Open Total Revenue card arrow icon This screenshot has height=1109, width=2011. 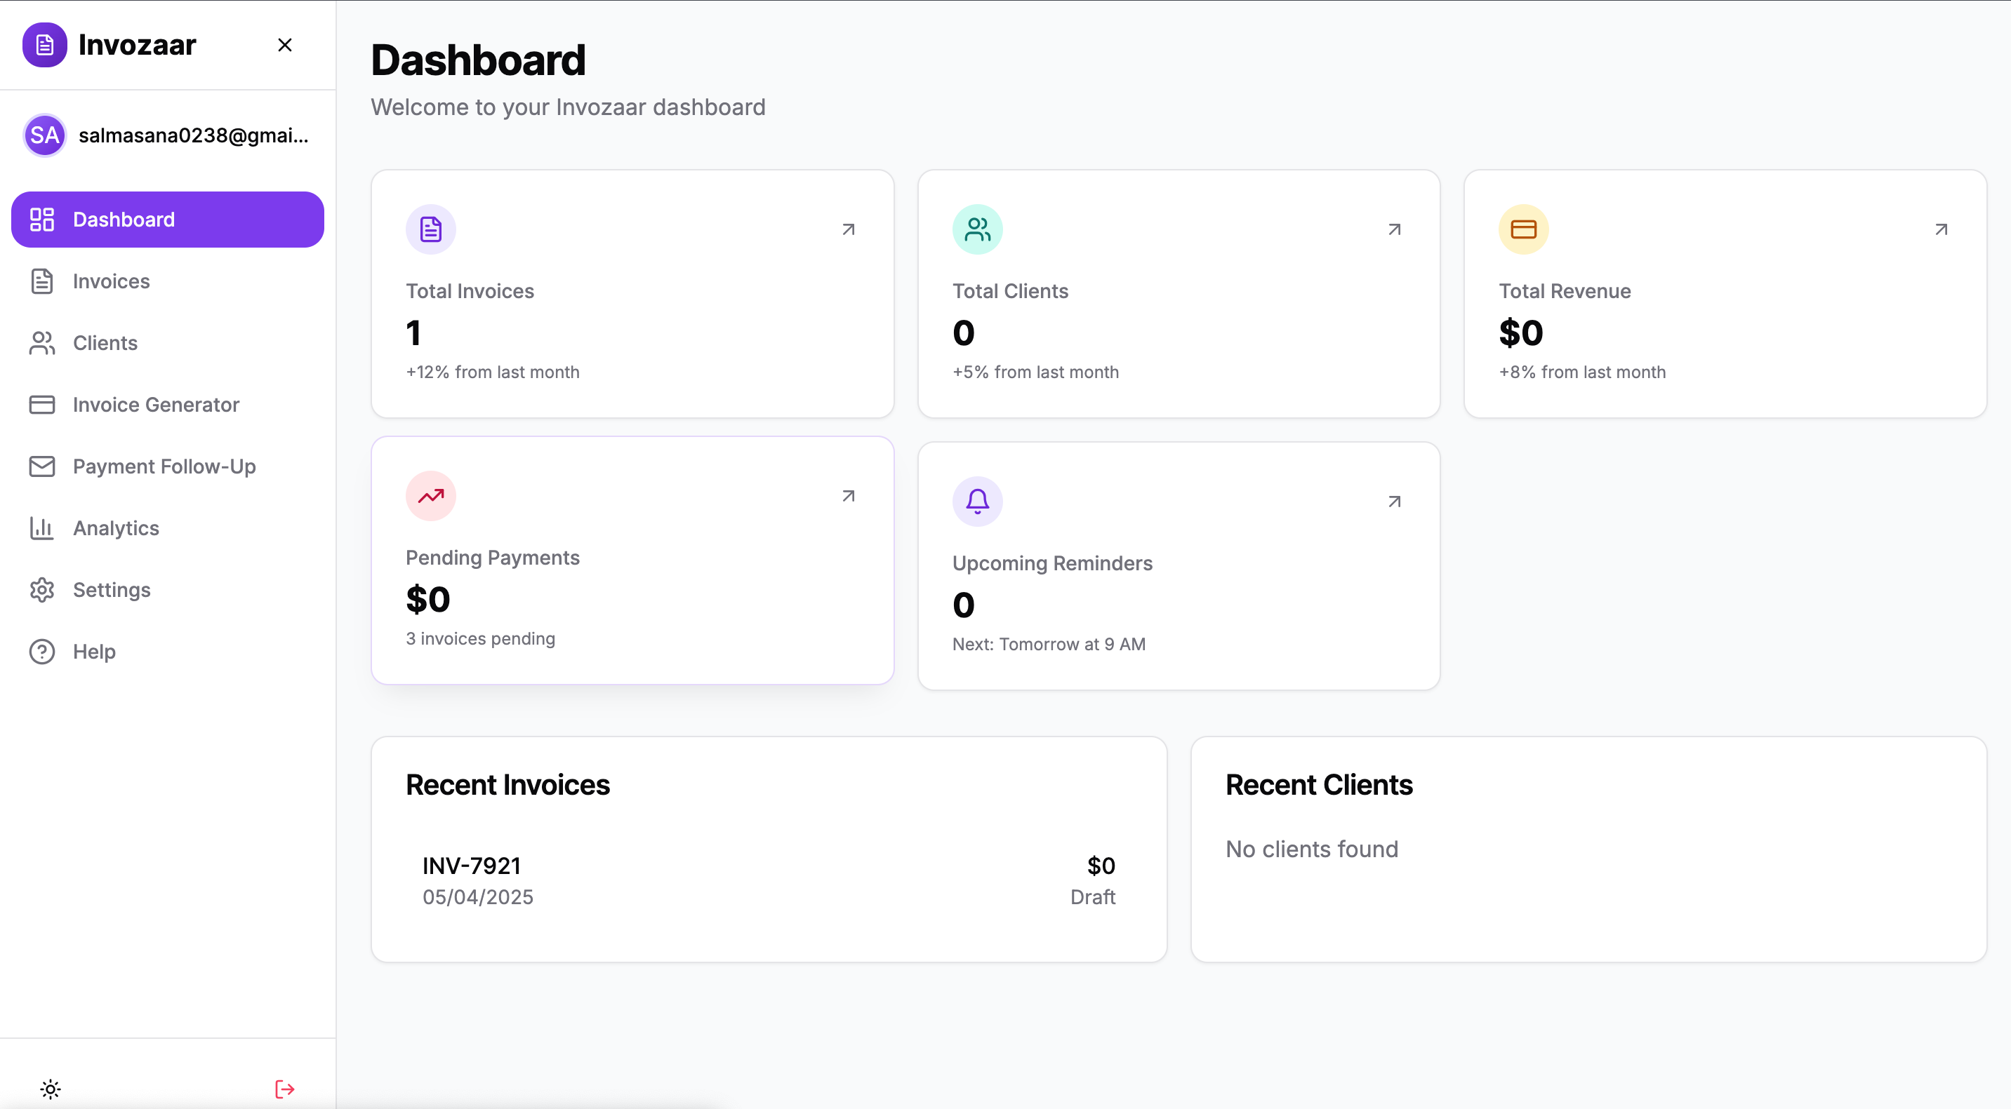[1941, 229]
